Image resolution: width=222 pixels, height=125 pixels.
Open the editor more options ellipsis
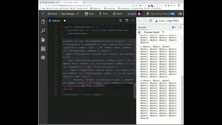[133, 20]
